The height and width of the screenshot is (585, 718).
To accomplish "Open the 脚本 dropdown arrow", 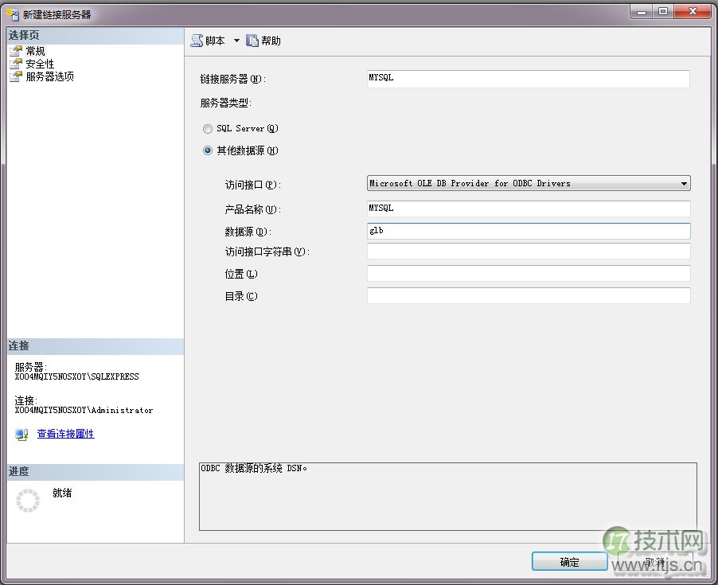I will coord(236,41).
